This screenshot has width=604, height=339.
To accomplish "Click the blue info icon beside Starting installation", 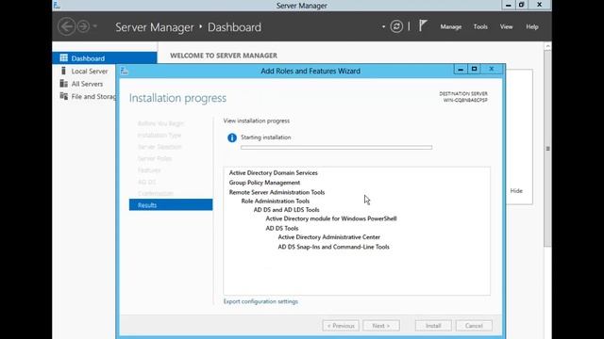I will (x=232, y=137).
